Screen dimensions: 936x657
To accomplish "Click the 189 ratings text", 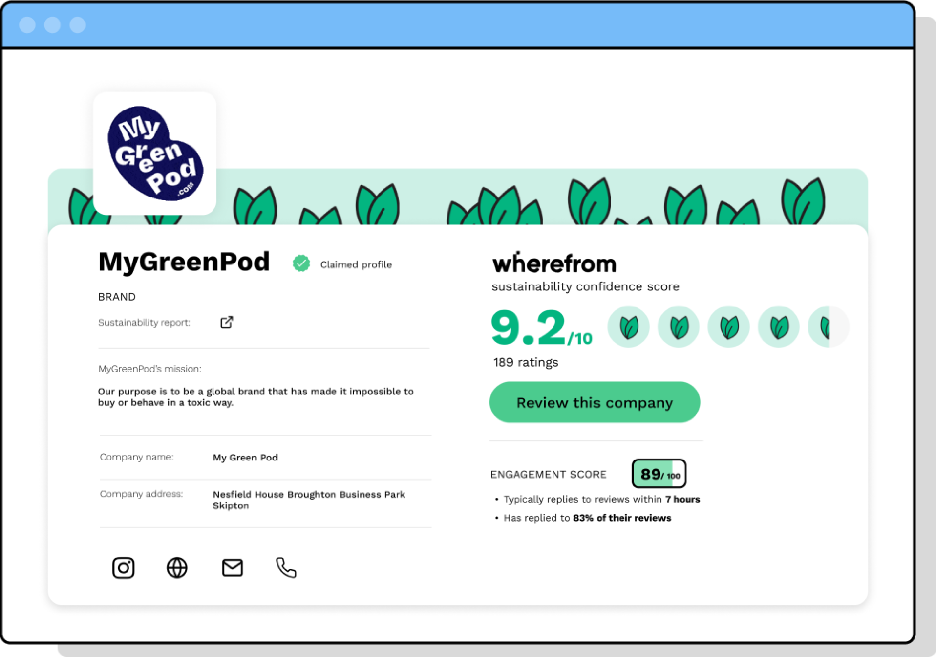I will tap(526, 362).
